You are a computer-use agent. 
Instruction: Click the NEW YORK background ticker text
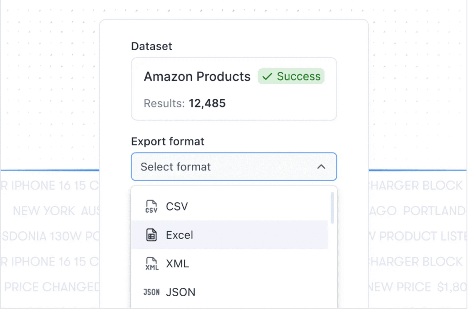44,211
